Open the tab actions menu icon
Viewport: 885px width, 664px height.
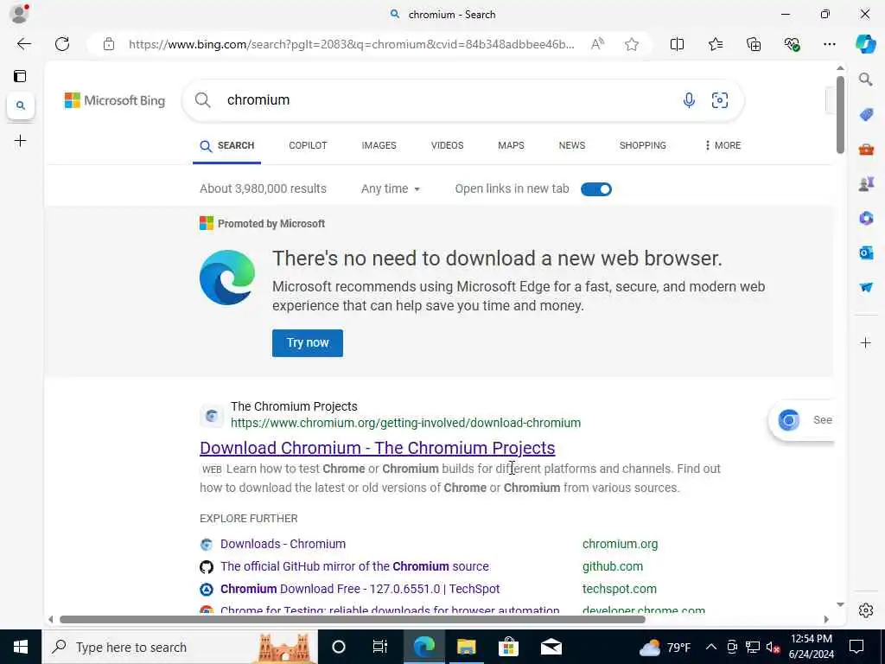[x=20, y=76]
